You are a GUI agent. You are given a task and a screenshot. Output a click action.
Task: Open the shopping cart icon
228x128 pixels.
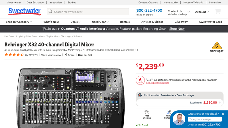point(217,11)
